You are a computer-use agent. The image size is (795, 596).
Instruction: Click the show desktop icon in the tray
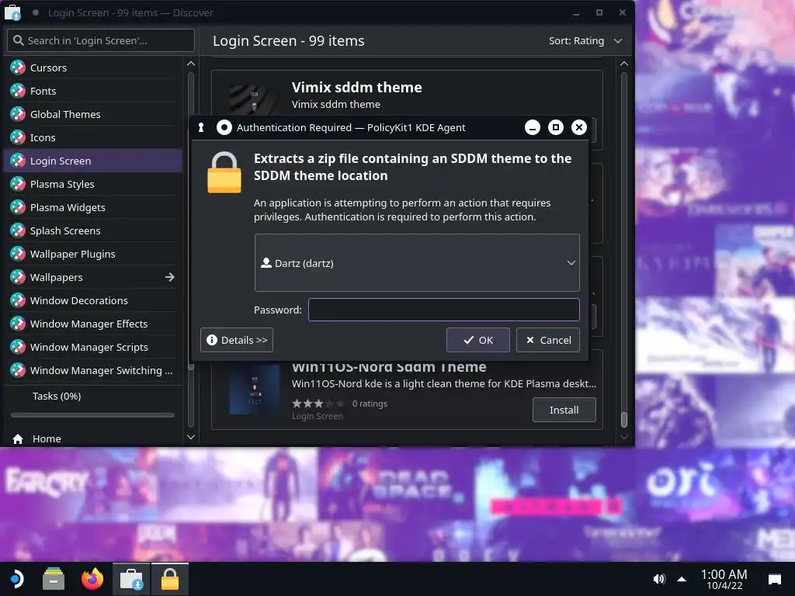point(775,579)
